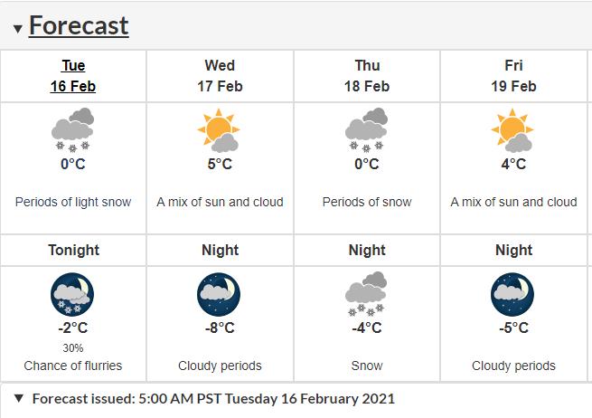Click the Forecast issued 5:00 AM text

[x=213, y=399]
